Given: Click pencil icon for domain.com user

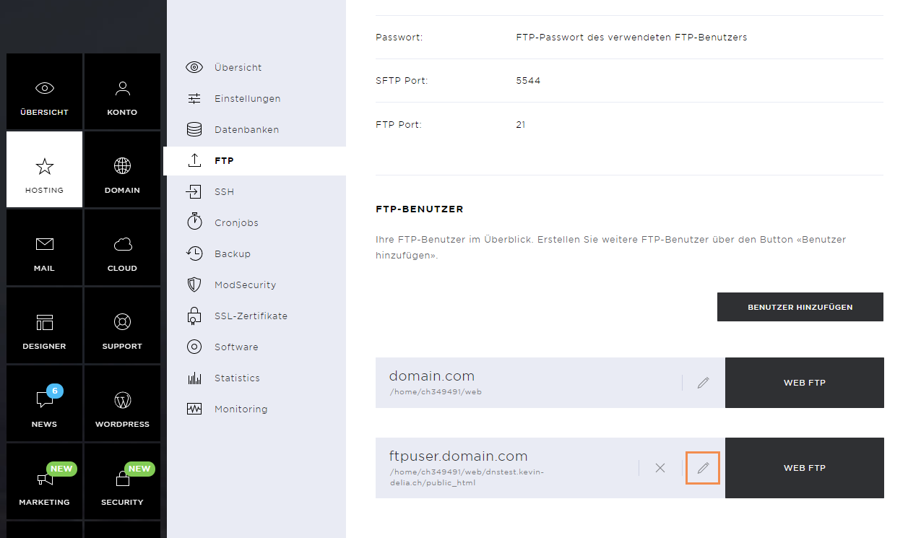Looking at the screenshot, I should 703,383.
